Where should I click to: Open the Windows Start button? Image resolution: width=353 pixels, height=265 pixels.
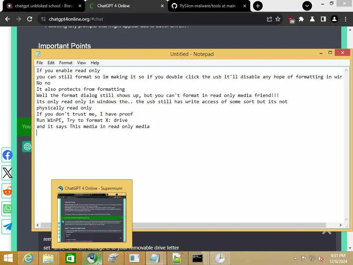click(x=8, y=258)
